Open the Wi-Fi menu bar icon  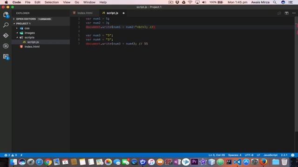coord(190,2)
